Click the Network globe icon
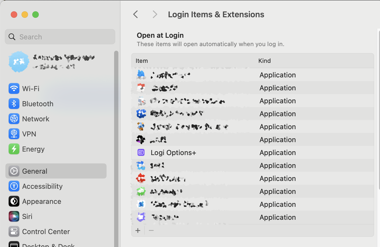 tap(14, 119)
